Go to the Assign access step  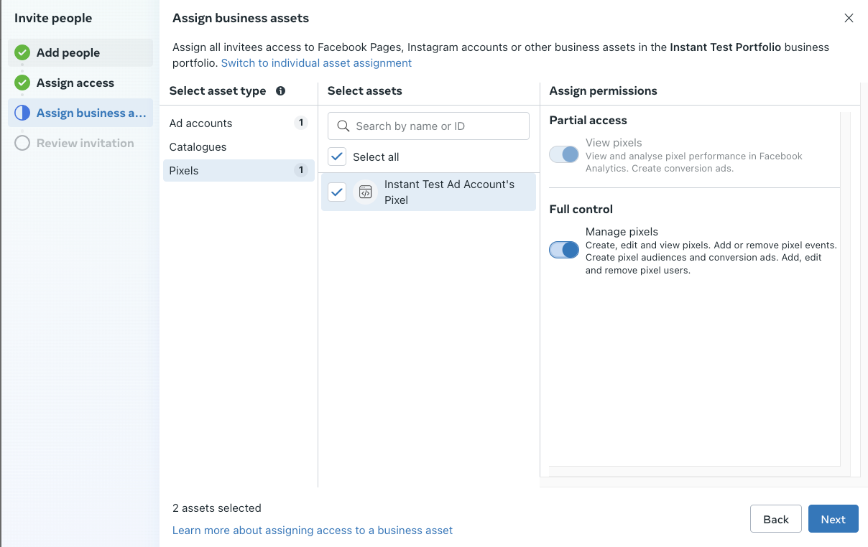point(80,83)
